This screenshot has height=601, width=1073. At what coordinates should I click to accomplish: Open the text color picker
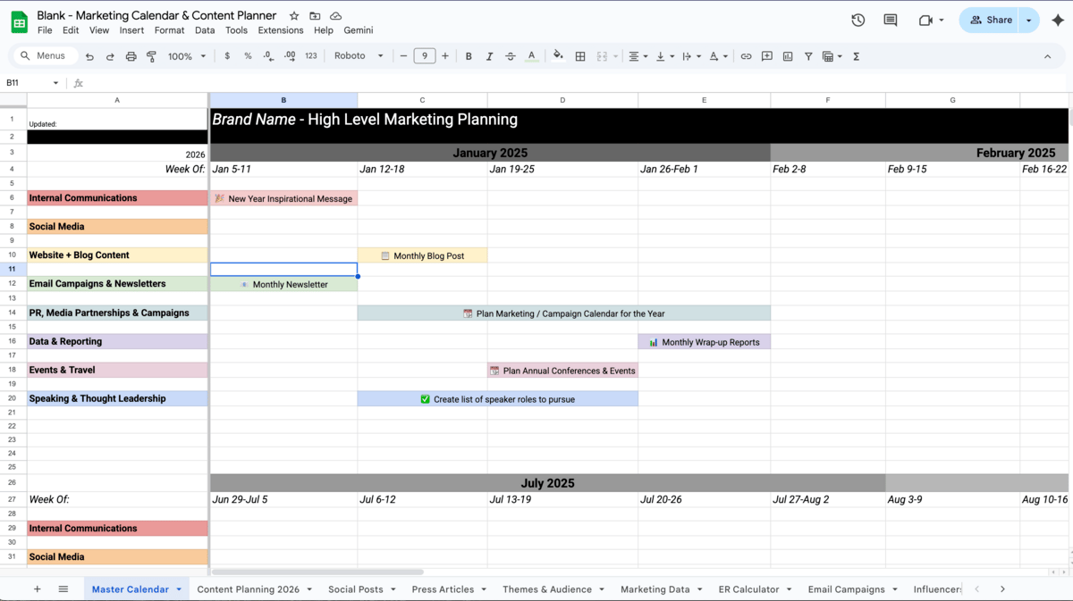(x=532, y=55)
